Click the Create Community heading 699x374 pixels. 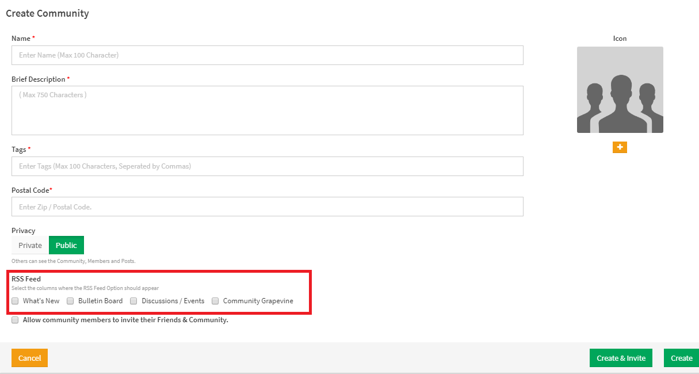pos(47,13)
